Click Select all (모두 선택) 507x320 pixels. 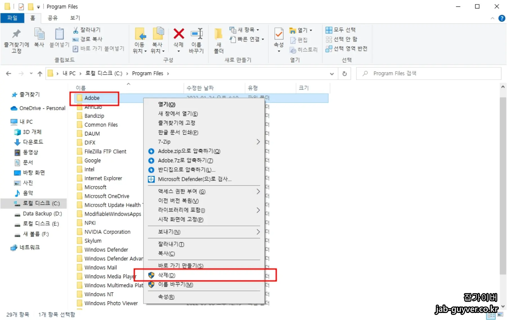341,30
